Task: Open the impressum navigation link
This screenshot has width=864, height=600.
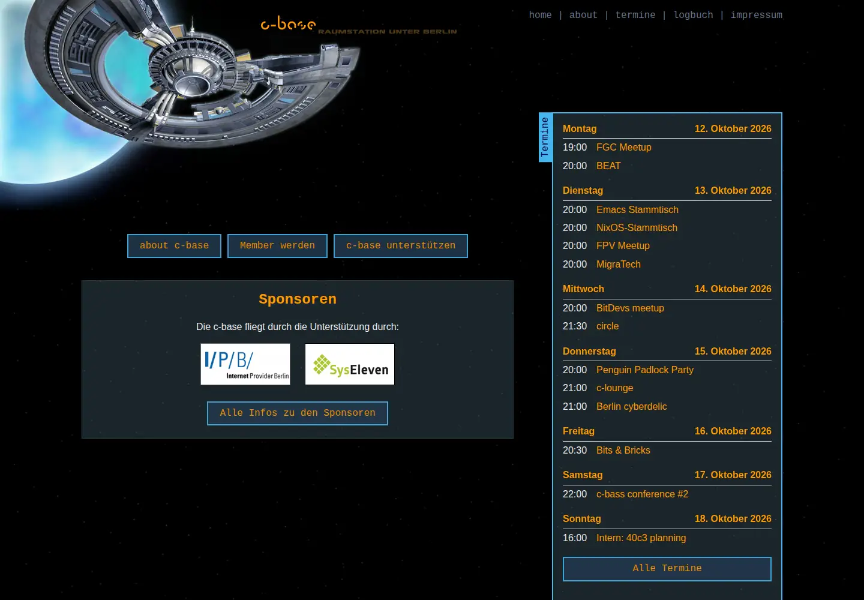Action: (x=756, y=15)
